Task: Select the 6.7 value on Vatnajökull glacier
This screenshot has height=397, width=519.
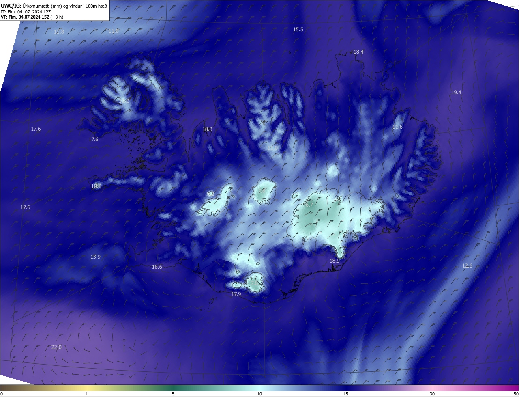Action: [x=309, y=205]
